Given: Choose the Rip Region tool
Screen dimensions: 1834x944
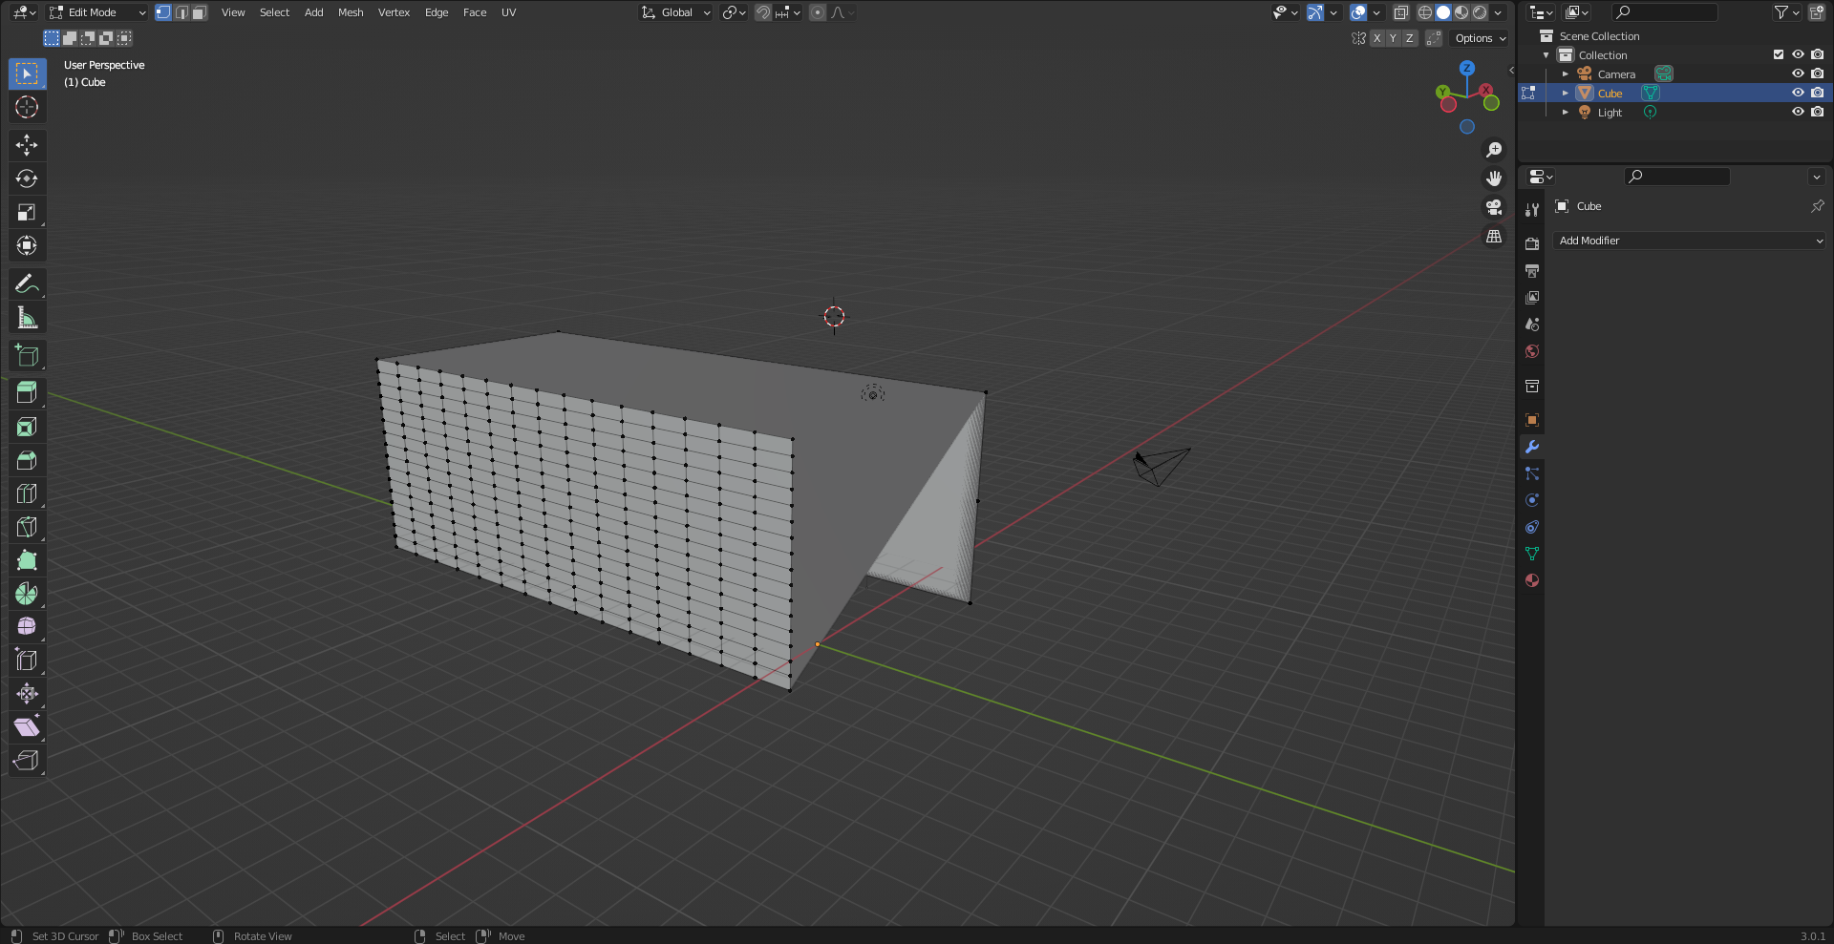Looking at the screenshot, I should 27,761.
